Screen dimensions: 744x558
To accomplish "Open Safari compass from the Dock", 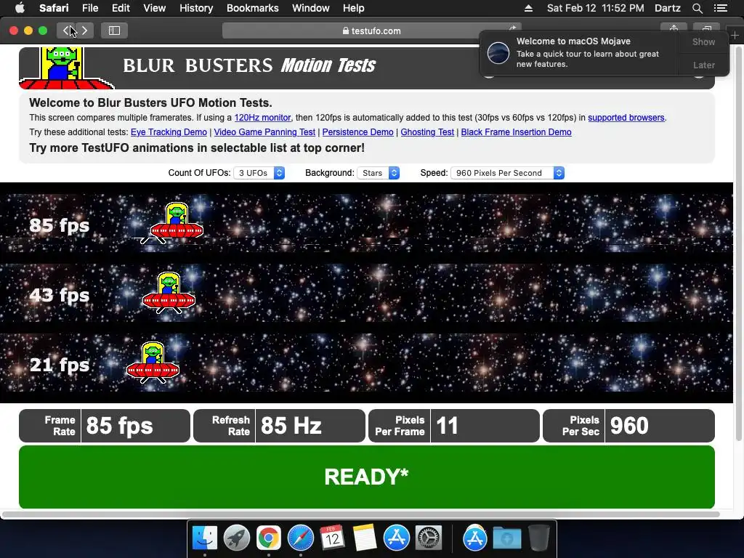I will coord(300,538).
